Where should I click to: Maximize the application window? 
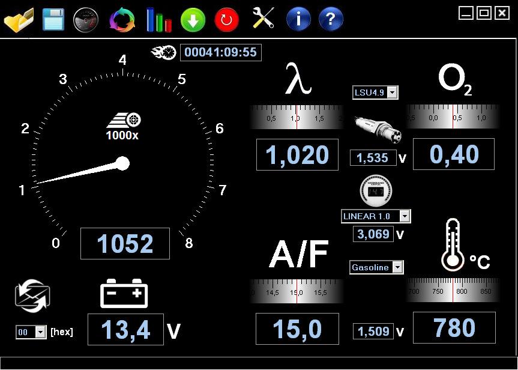484,13
